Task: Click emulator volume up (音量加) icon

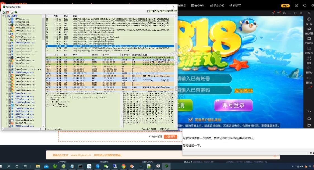Action: pos(309,68)
